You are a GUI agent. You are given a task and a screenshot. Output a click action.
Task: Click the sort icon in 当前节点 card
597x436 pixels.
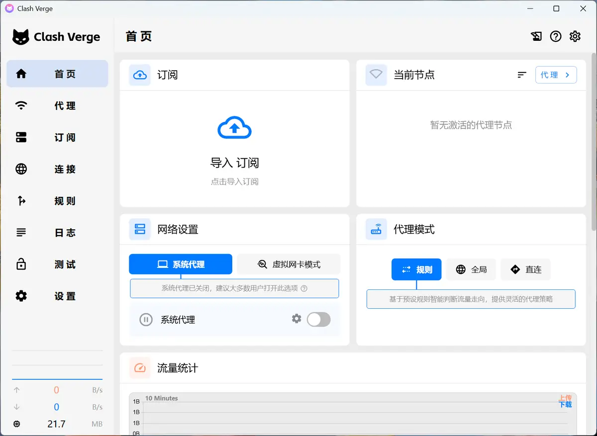pos(522,75)
